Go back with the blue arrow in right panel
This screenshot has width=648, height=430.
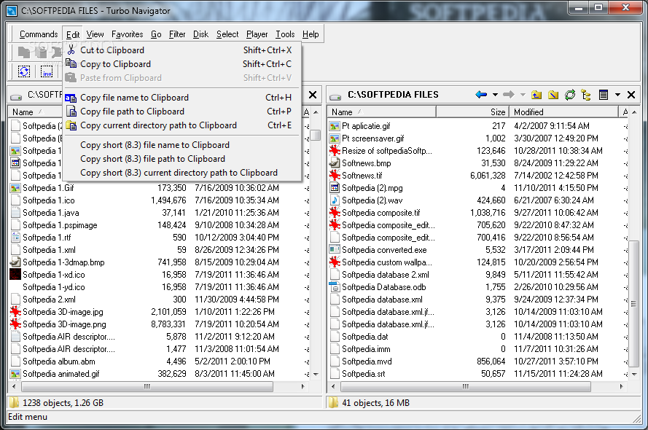point(481,95)
